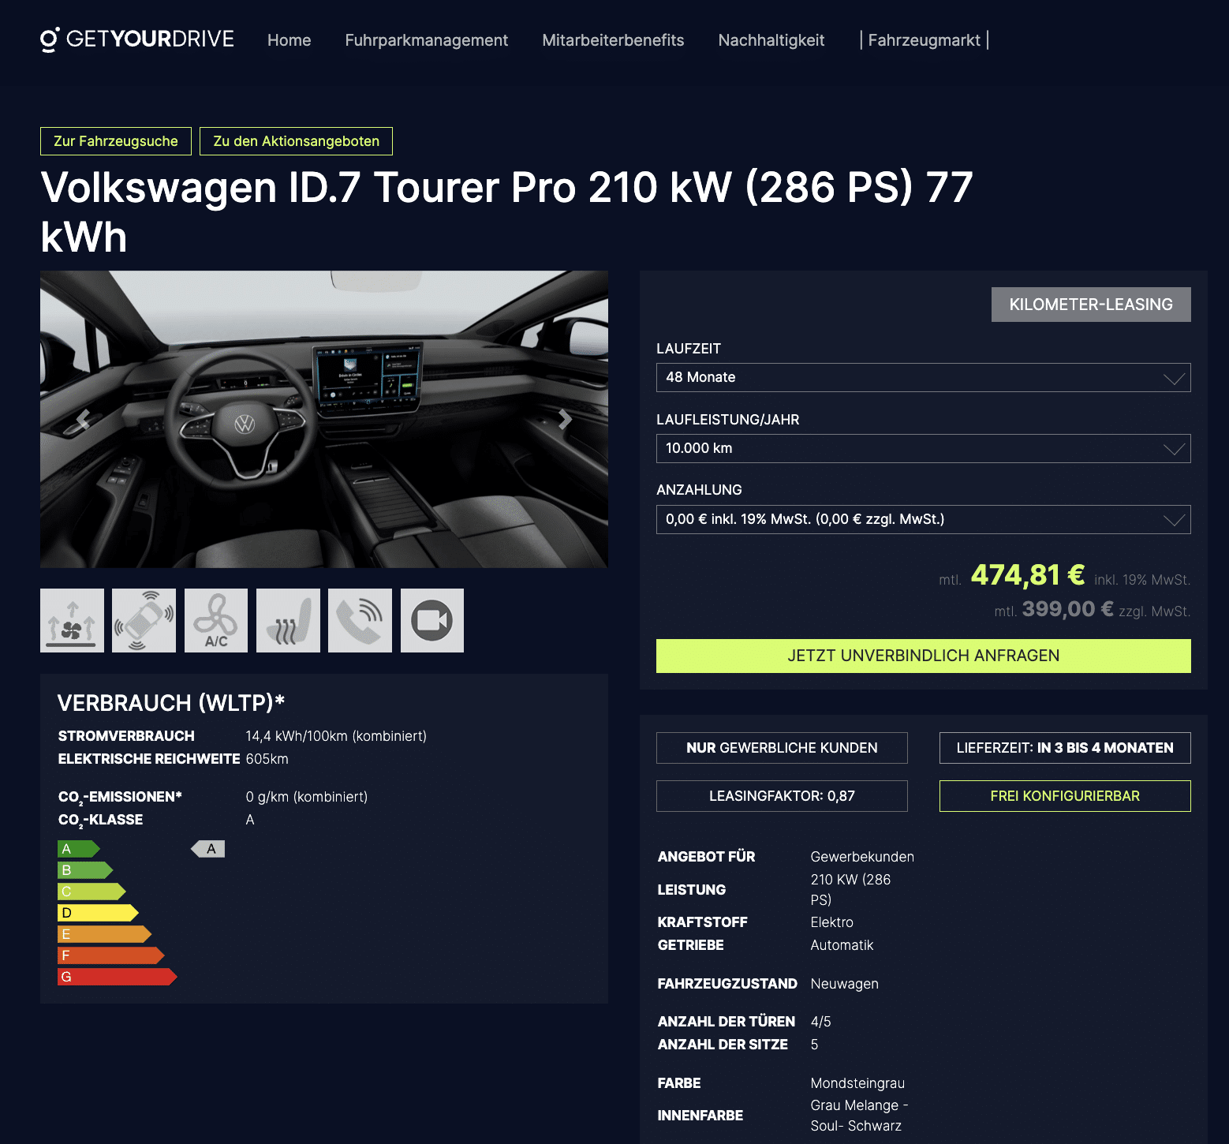Click the 474,81 € monthly price
The image size is (1229, 1144).
point(1028,575)
